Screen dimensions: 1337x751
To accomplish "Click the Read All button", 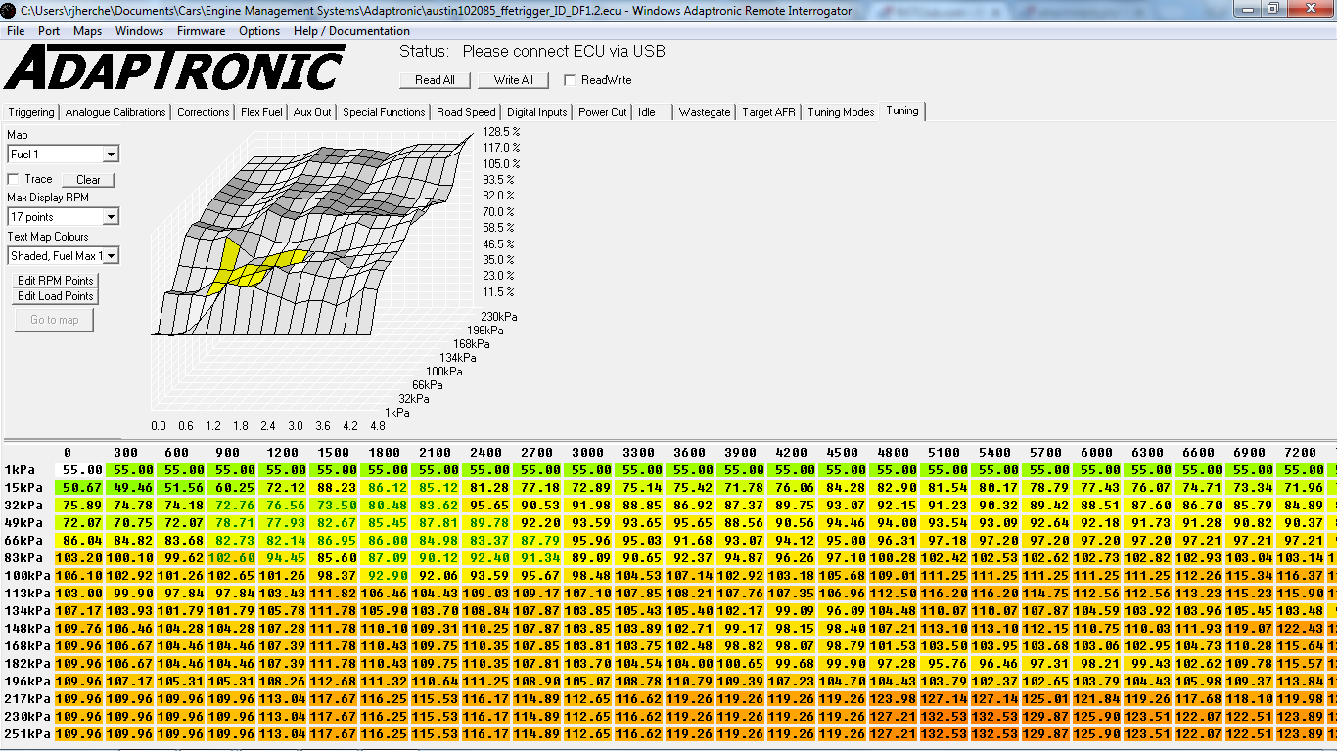I will point(435,80).
